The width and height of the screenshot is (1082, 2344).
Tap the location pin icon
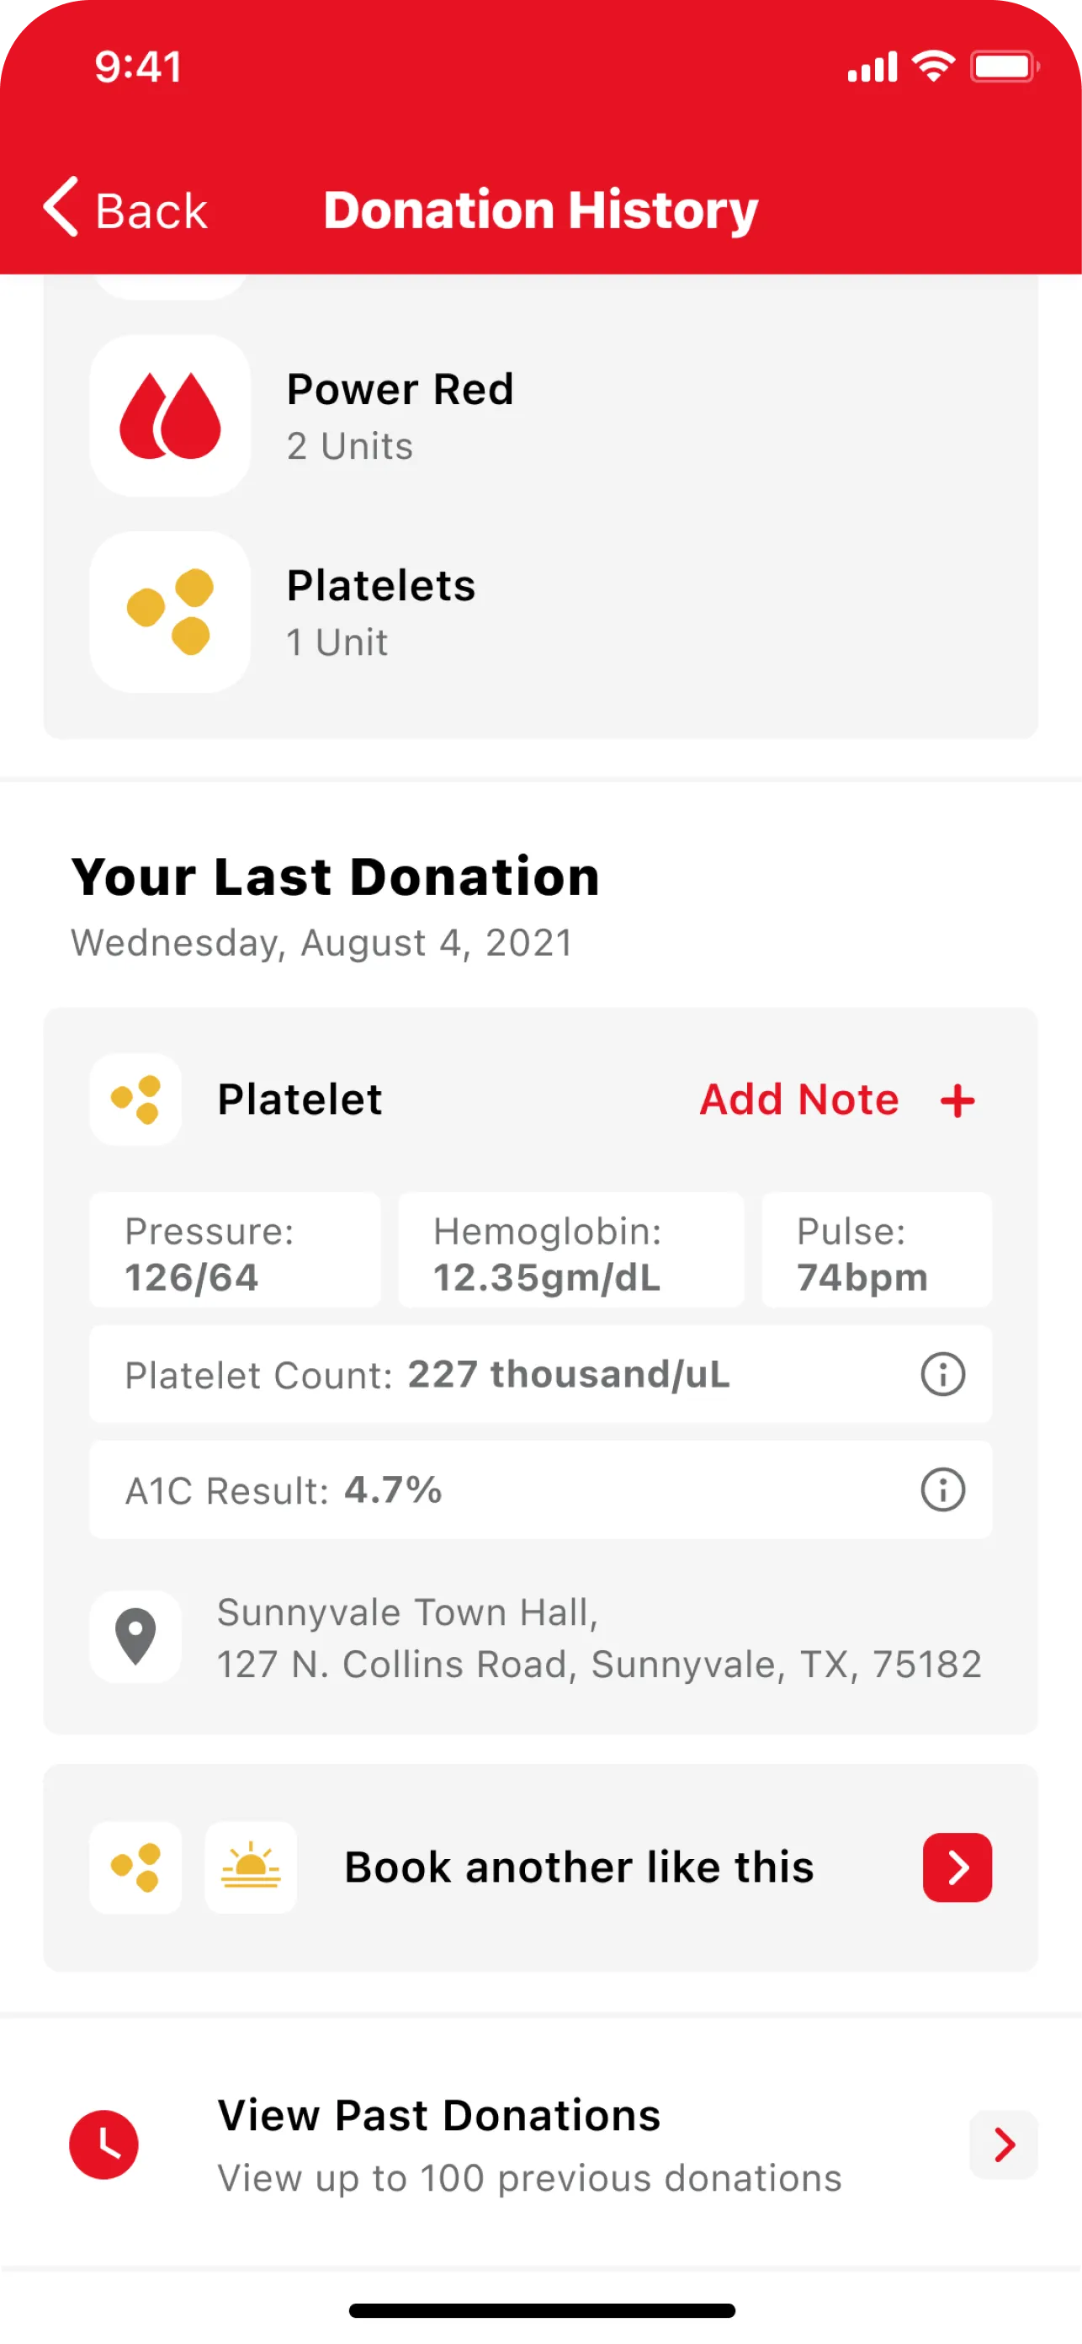(x=135, y=1637)
